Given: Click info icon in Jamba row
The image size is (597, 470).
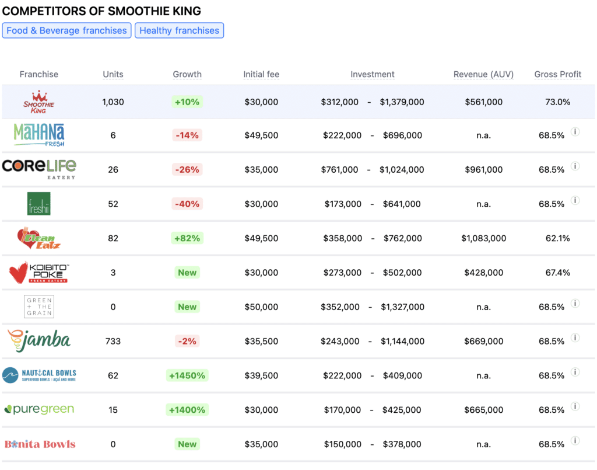Looking at the screenshot, I should 575,337.
